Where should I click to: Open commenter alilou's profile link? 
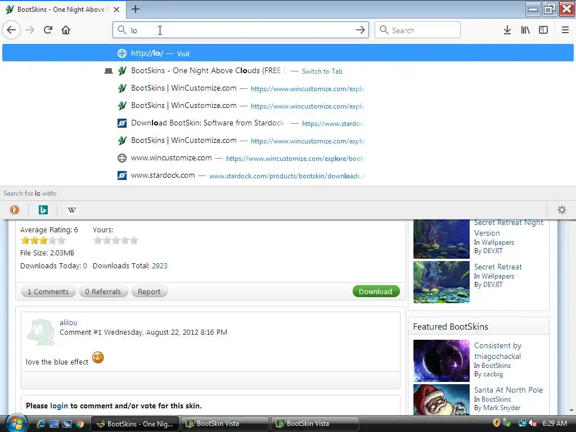point(68,322)
